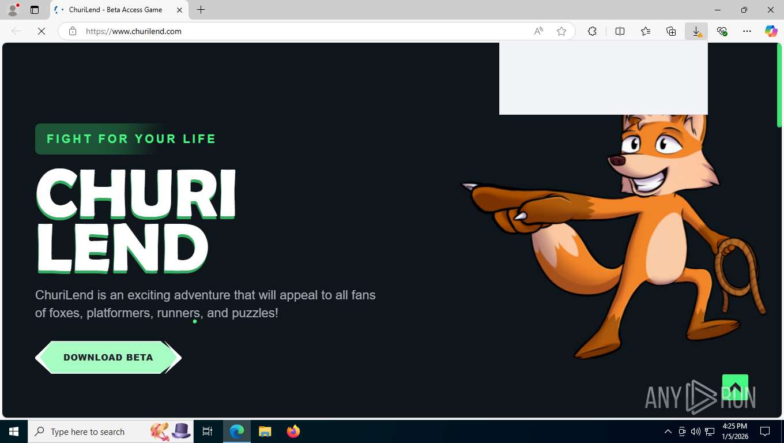Open the Windows Start menu
The width and height of the screenshot is (784, 443).
tap(14, 431)
